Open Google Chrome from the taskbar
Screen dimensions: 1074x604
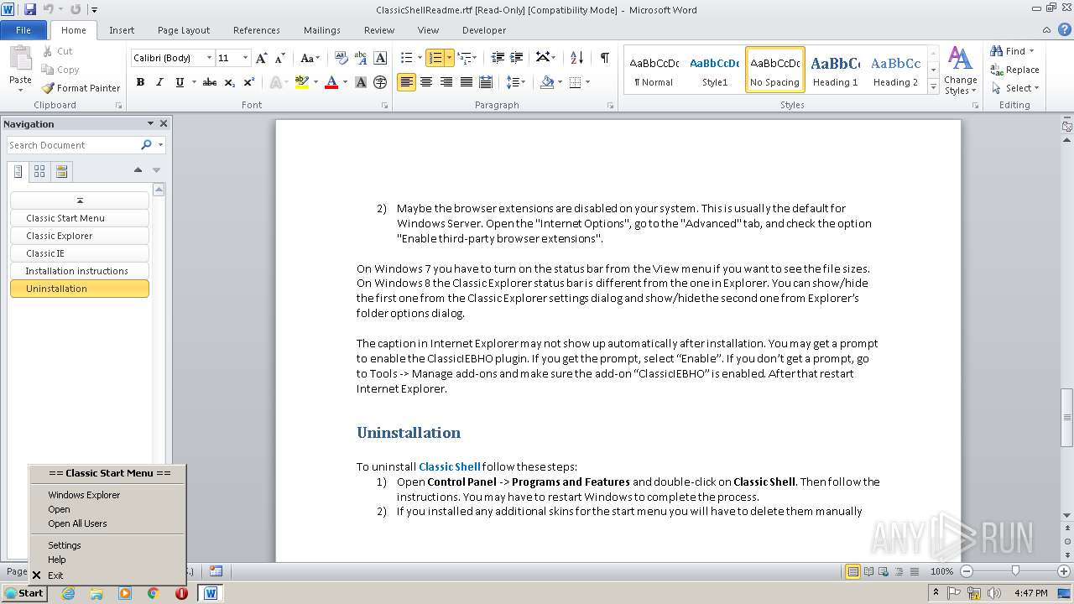click(153, 593)
